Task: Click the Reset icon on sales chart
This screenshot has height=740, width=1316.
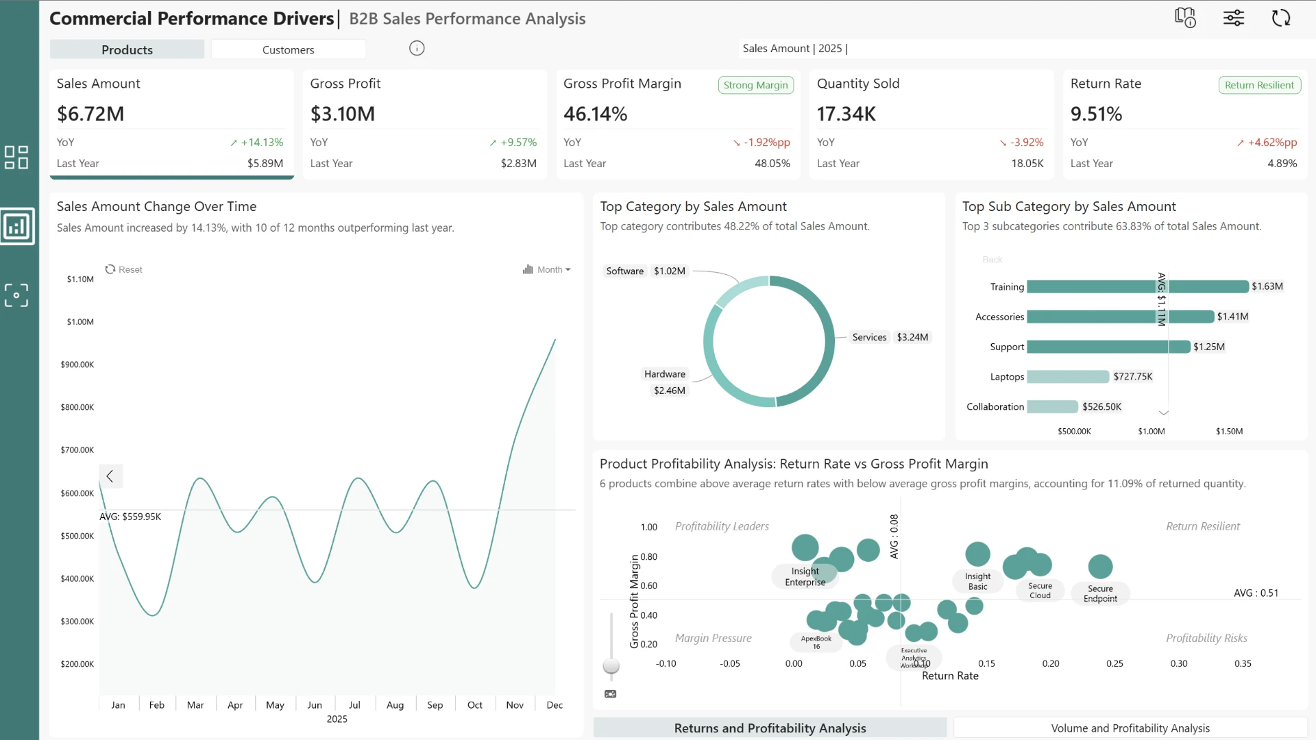Action: (x=110, y=269)
